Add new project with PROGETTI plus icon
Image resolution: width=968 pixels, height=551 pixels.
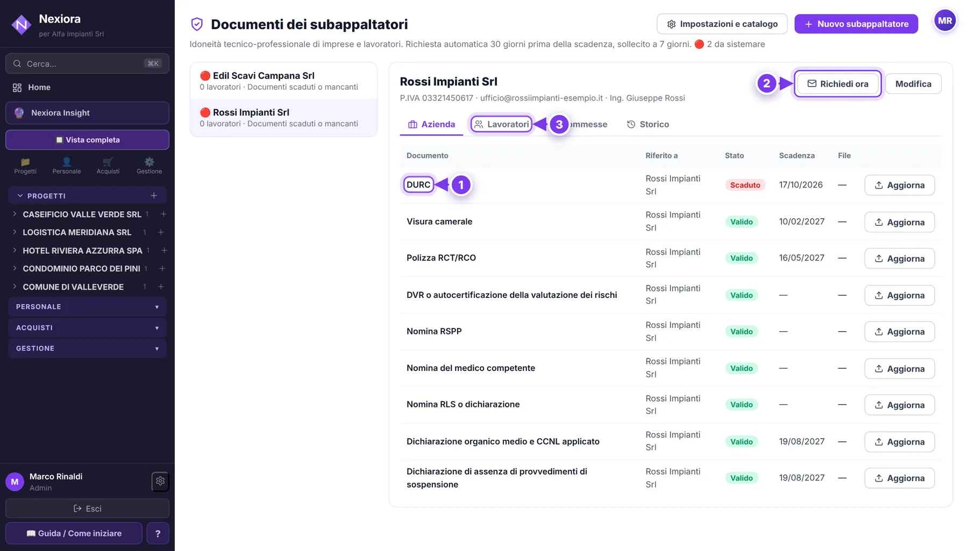point(154,196)
